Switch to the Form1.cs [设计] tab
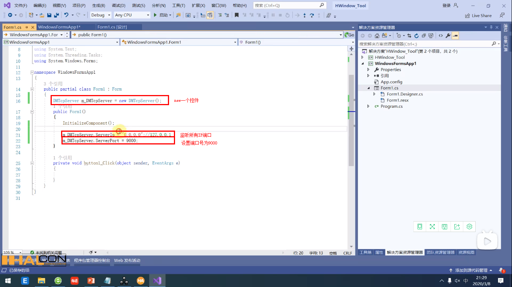The width and height of the screenshot is (512, 287). [x=112, y=27]
